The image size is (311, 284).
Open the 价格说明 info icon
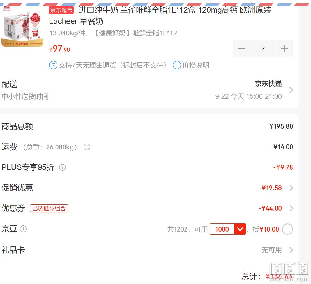click(x=177, y=65)
